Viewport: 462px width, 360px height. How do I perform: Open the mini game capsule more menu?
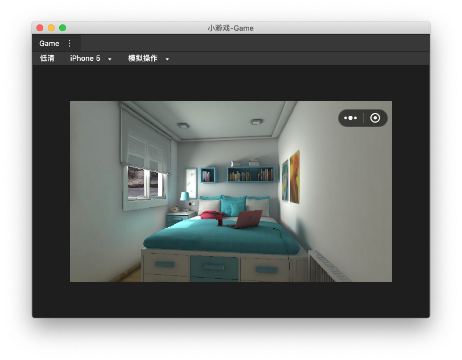point(350,118)
